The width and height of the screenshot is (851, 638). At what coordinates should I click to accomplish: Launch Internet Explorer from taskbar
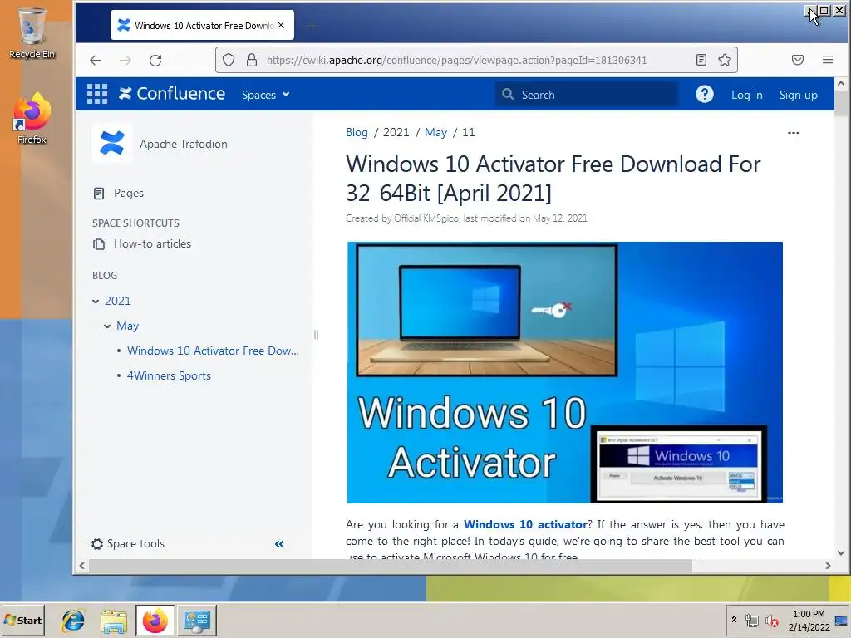[x=73, y=621]
